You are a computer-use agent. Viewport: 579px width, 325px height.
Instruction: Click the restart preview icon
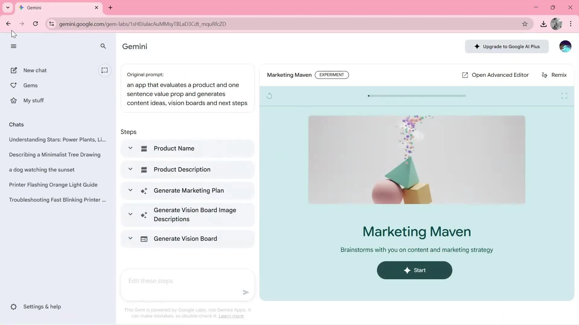pos(269,96)
